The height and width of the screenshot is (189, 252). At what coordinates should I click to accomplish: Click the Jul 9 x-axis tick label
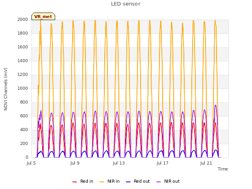click(75, 163)
